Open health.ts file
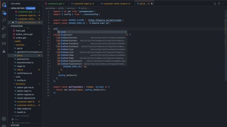227x127 pixels. click(25, 112)
